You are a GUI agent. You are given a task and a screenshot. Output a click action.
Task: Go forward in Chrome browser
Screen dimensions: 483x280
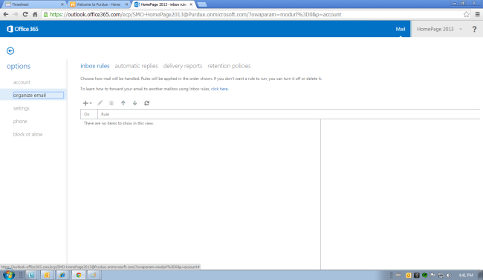[x=16, y=14]
